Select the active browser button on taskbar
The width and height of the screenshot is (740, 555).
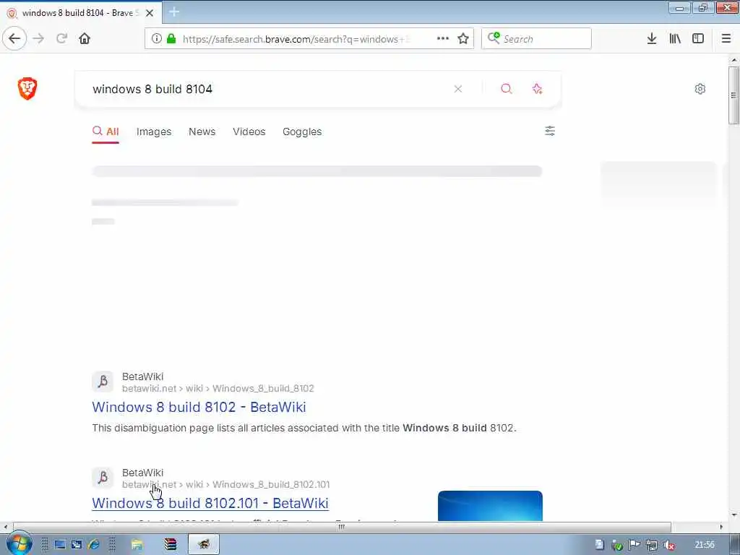(203, 545)
